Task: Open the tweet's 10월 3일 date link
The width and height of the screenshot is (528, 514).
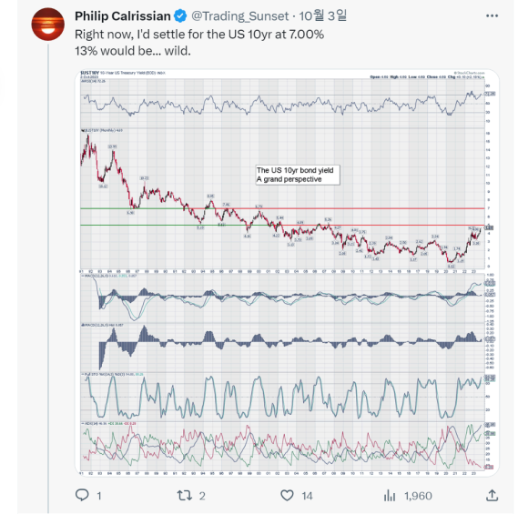Action: pos(322,15)
